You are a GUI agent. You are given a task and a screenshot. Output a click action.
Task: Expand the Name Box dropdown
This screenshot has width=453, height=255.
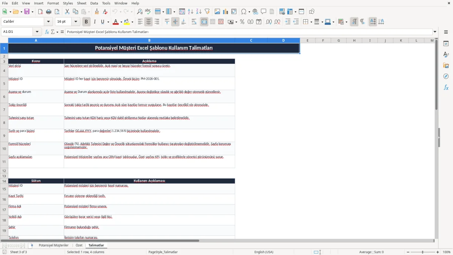coord(37,32)
